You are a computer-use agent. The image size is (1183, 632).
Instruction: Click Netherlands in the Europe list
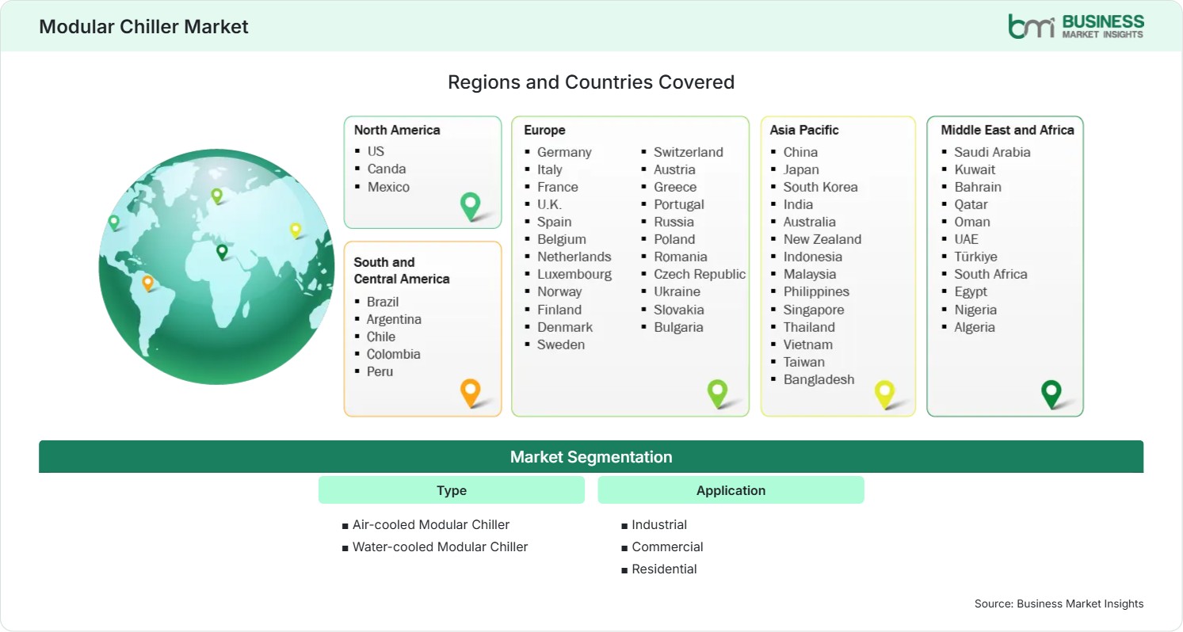coord(574,257)
